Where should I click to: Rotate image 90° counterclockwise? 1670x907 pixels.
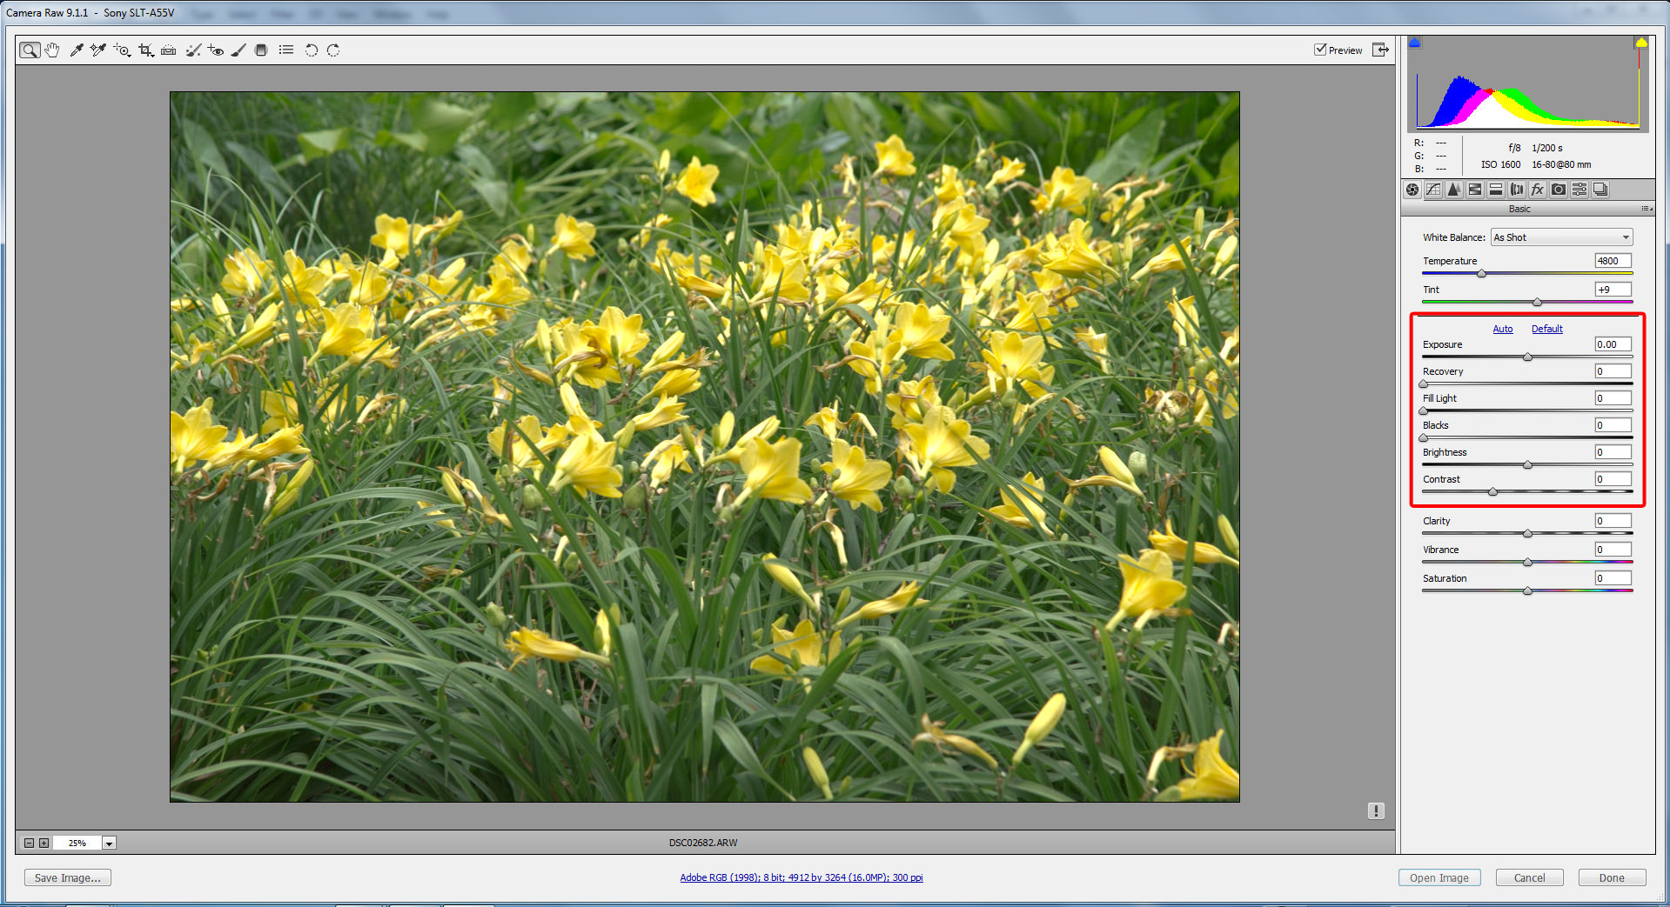coord(311,50)
